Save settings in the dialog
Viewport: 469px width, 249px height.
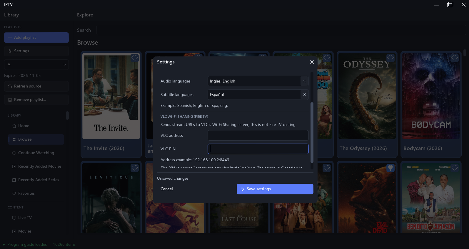[275, 189]
